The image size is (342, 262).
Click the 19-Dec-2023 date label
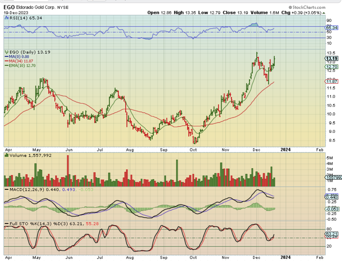pyautogui.click(x=16, y=12)
